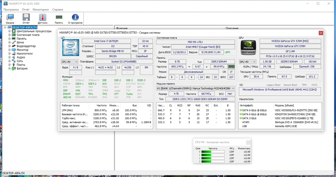
Task: Open the Программа menu
Action: pos(11,9)
